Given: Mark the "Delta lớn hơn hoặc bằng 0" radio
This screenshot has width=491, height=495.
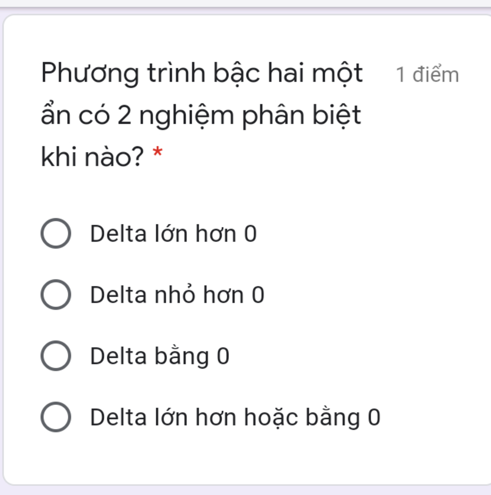Looking at the screenshot, I should (x=56, y=417).
